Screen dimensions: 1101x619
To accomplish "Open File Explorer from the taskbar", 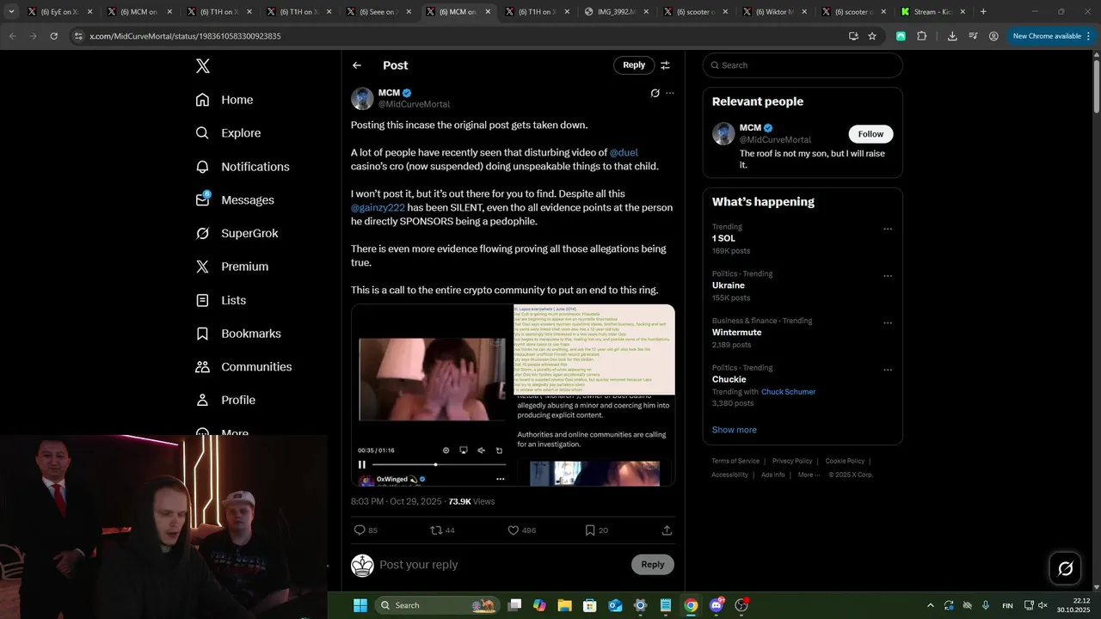I will click(x=564, y=605).
